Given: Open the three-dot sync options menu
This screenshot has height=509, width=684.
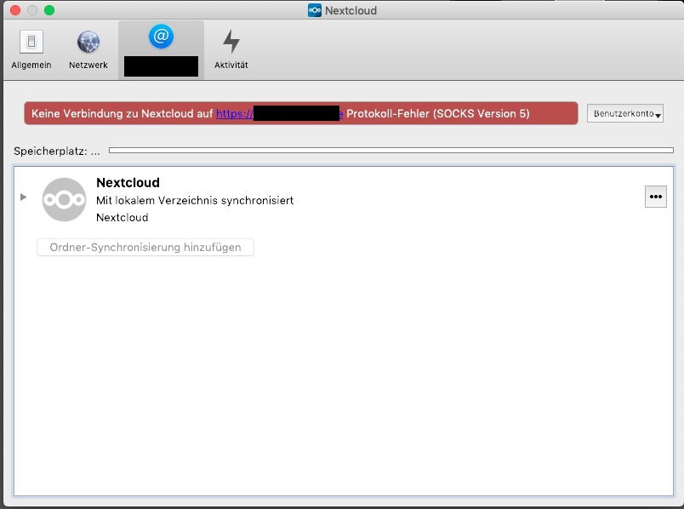Looking at the screenshot, I should point(655,197).
